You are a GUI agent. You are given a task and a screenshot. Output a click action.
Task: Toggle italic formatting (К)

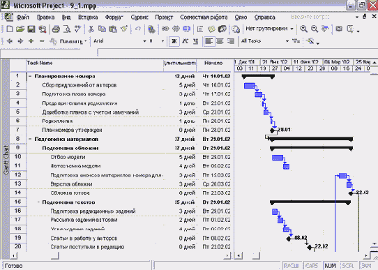tap(185, 41)
